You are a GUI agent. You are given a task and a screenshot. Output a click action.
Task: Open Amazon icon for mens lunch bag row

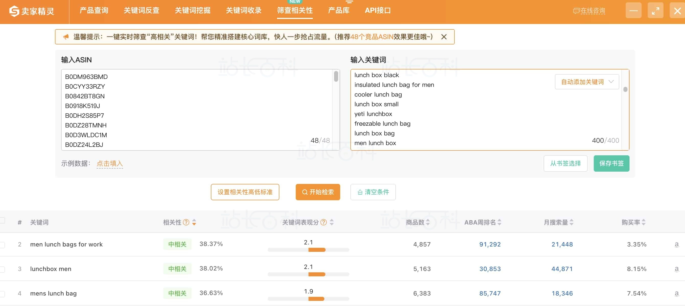[x=677, y=293]
